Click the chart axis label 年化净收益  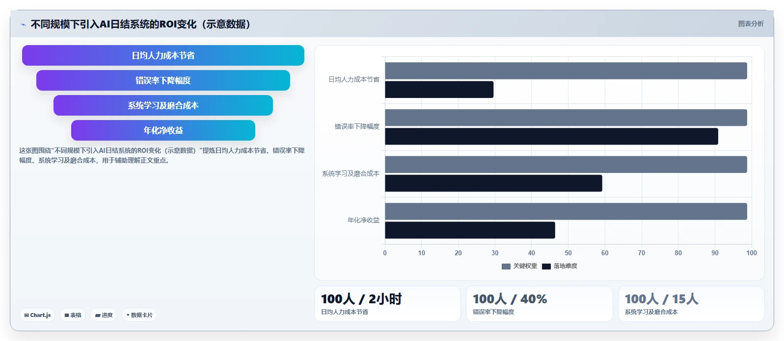click(363, 220)
